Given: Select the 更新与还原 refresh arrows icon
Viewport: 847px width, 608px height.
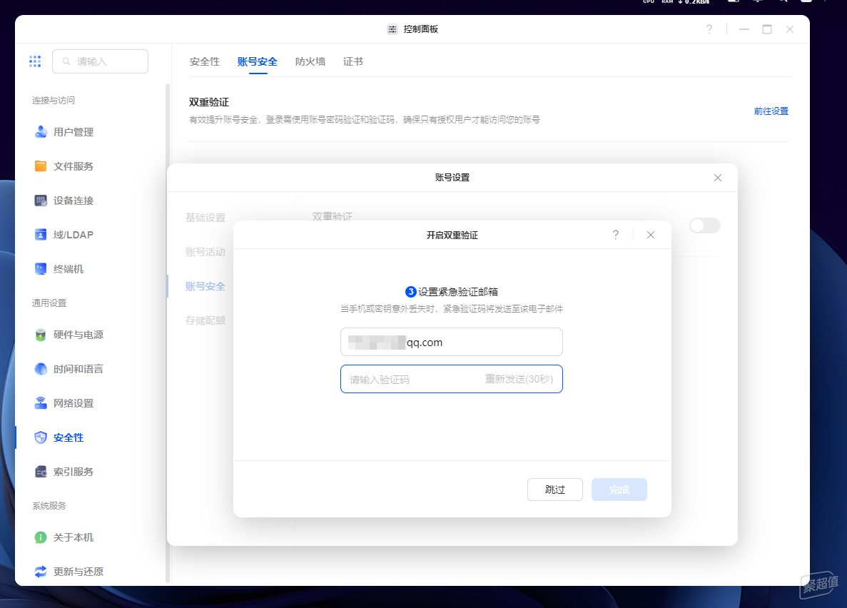Looking at the screenshot, I should point(41,572).
